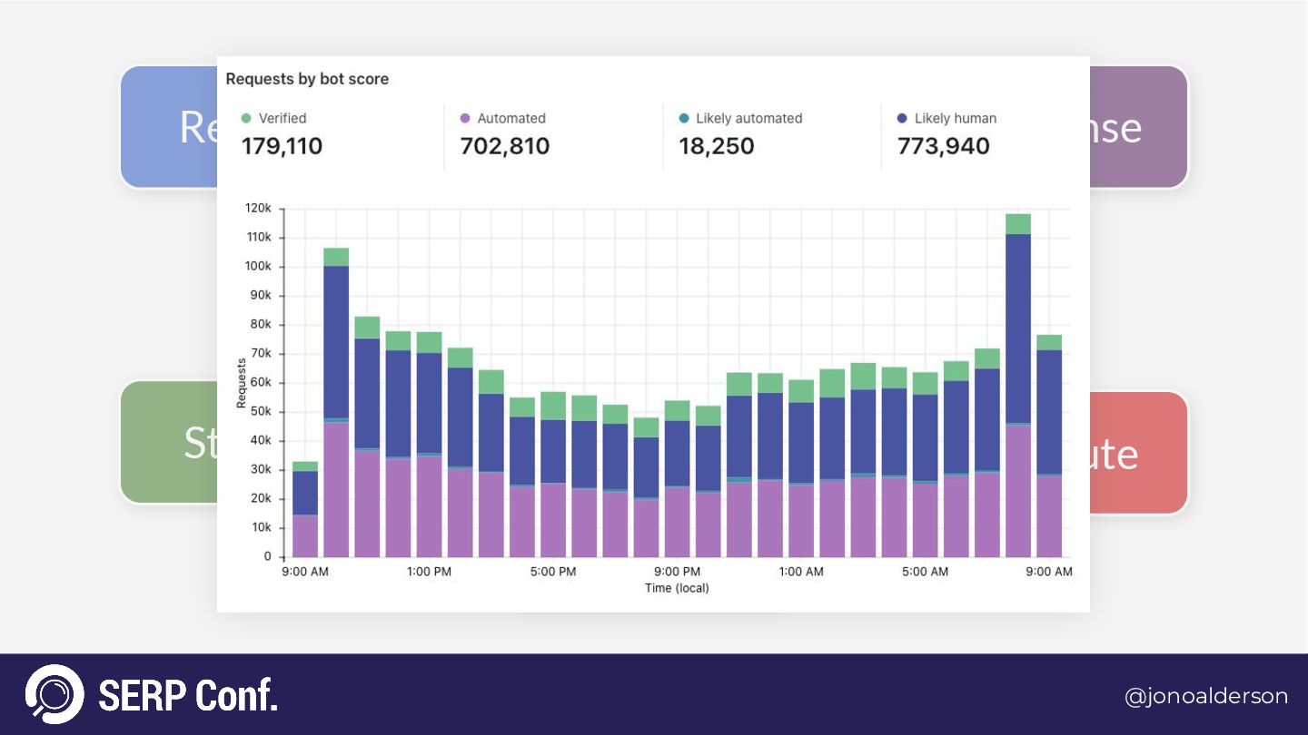Select the 773,940 Likely human count
Screen dimensions: 1308x735
click(x=943, y=146)
